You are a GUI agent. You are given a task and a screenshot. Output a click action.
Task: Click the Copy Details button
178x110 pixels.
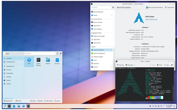[x=169, y=7]
